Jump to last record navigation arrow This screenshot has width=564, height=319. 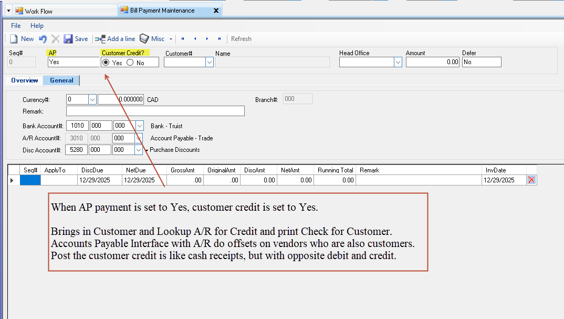click(x=219, y=39)
